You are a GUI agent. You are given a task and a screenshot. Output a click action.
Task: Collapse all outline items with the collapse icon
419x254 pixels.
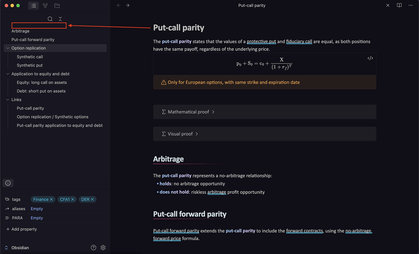coord(60,19)
